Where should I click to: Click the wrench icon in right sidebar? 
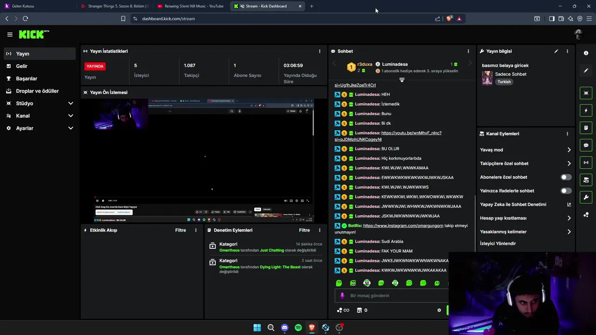pyautogui.click(x=586, y=197)
